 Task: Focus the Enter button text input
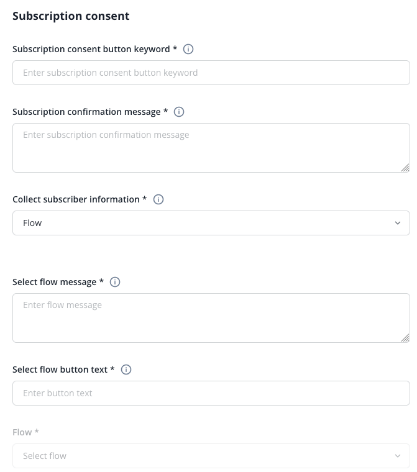[211, 393]
